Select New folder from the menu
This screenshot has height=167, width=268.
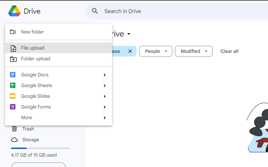pos(59,32)
